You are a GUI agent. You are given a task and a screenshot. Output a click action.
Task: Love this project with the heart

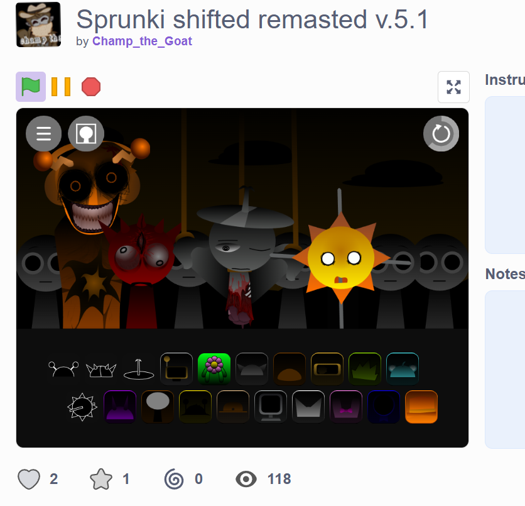[29, 479]
